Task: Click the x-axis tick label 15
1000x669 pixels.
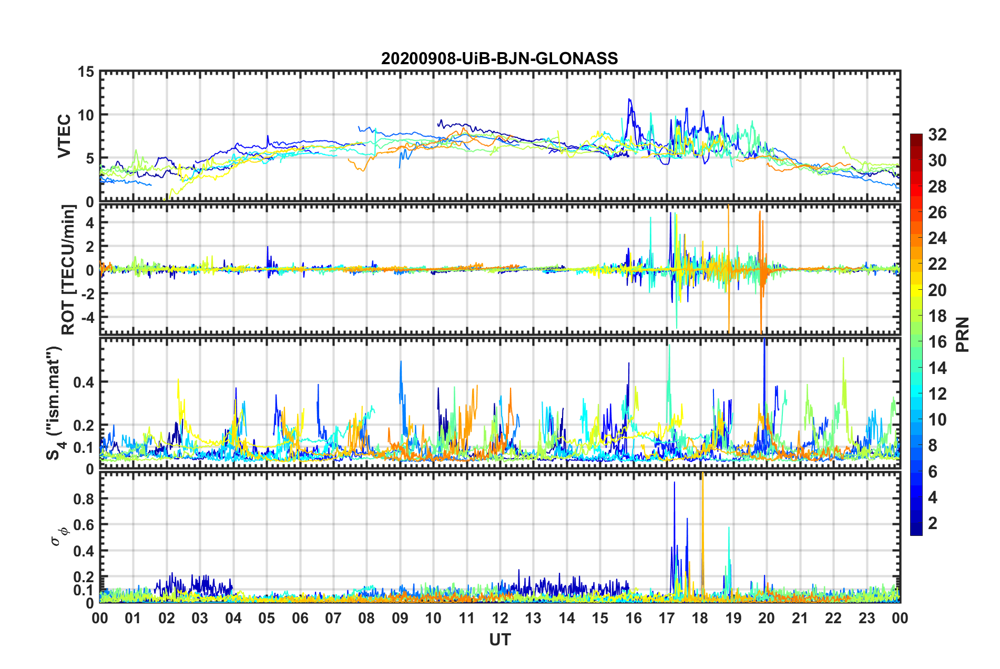Action: (600, 618)
